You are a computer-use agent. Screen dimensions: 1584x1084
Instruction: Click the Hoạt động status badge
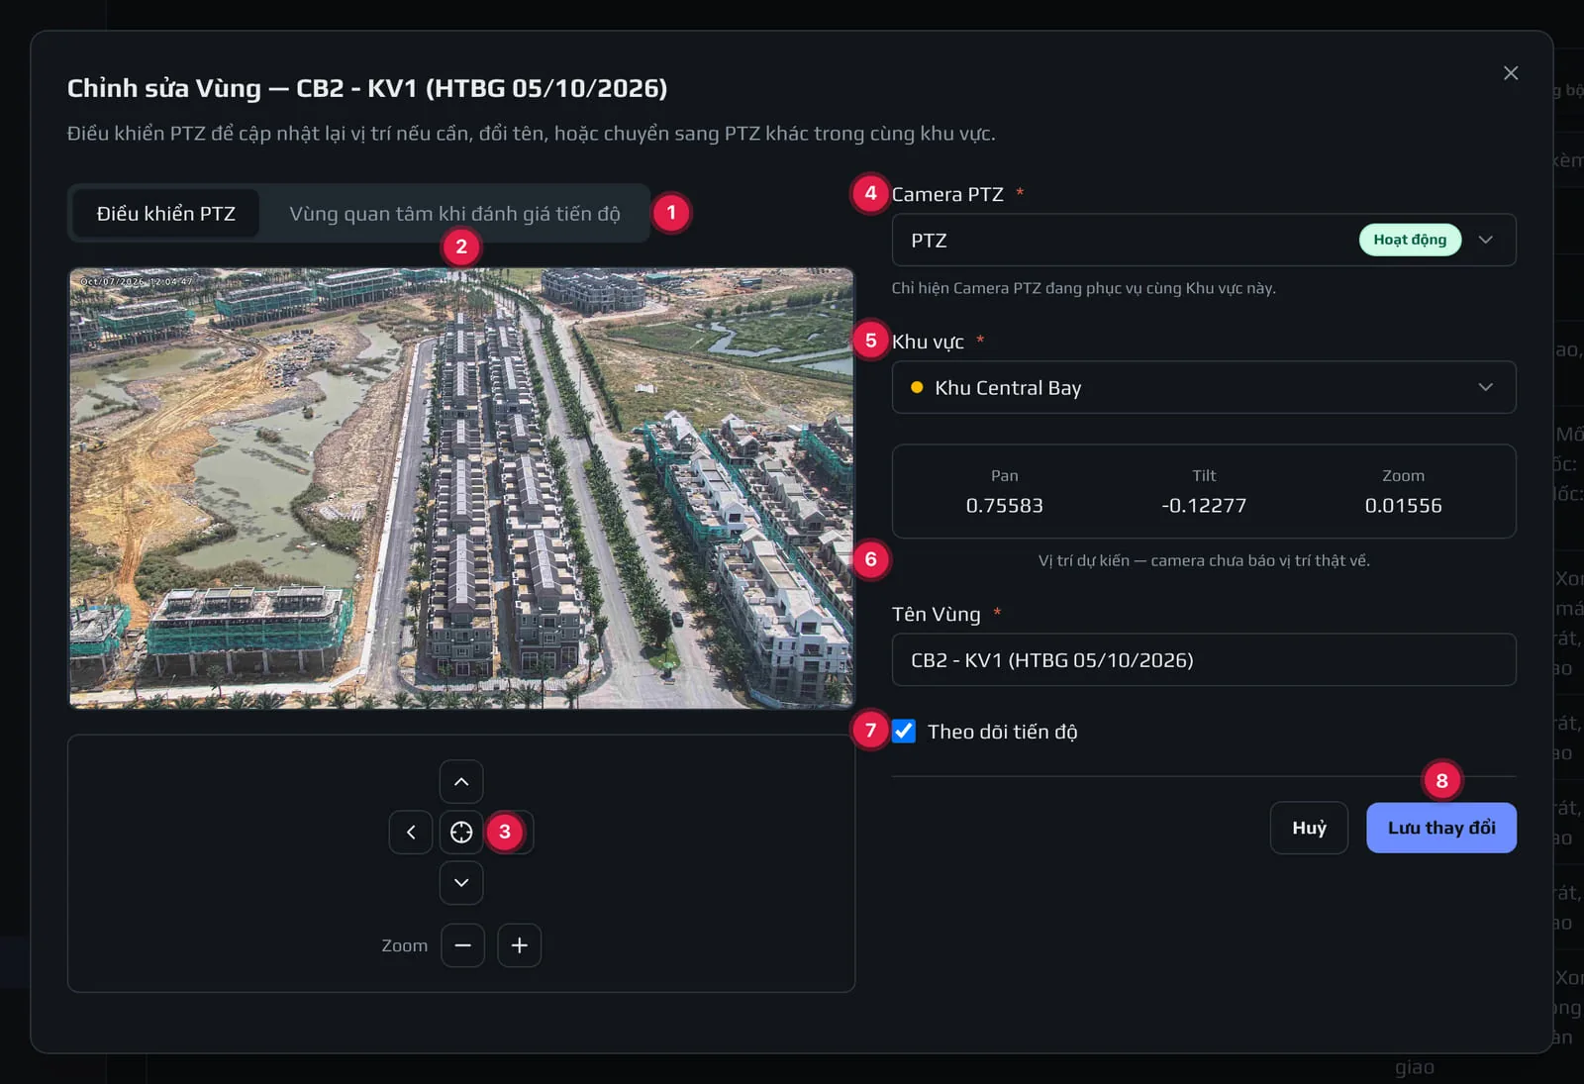[1410, 240]
